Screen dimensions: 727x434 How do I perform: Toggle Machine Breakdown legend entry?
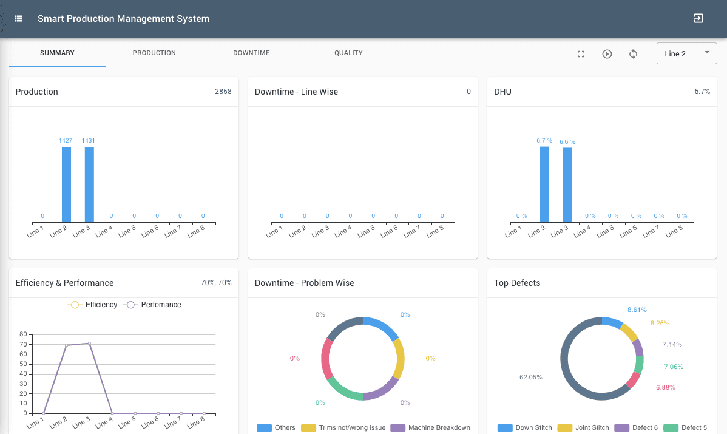point(430,427)
